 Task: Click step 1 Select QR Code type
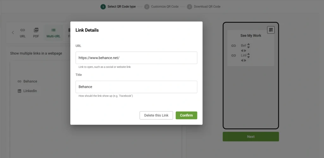(x=118, y=7)
